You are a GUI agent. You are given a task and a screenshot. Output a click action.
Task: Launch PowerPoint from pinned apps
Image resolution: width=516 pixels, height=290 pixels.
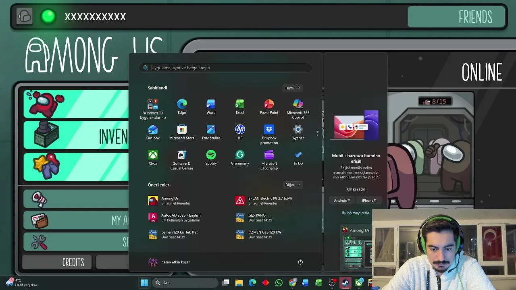(x=269, y=107)
